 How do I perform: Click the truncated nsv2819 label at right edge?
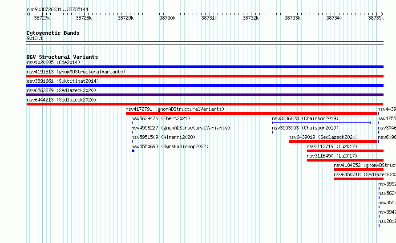click(387, 221)
